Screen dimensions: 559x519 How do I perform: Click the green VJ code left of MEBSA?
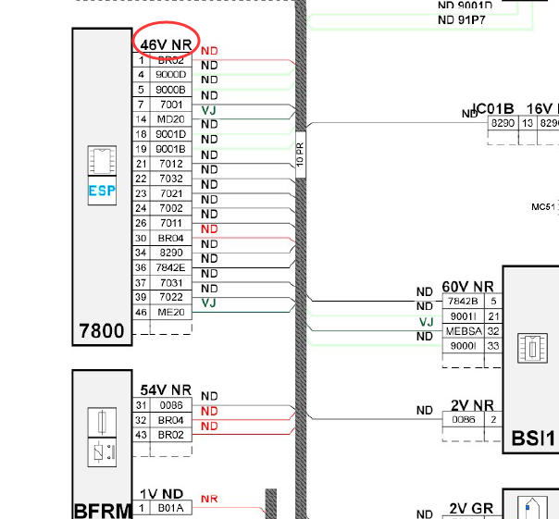pos(426,322)
